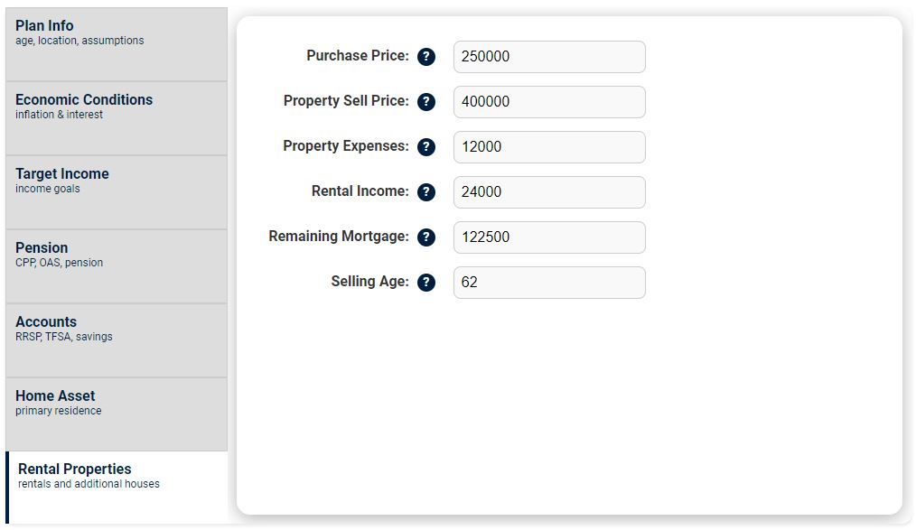
Task: Select the Rental Income input box
Action: coord(549,192)
